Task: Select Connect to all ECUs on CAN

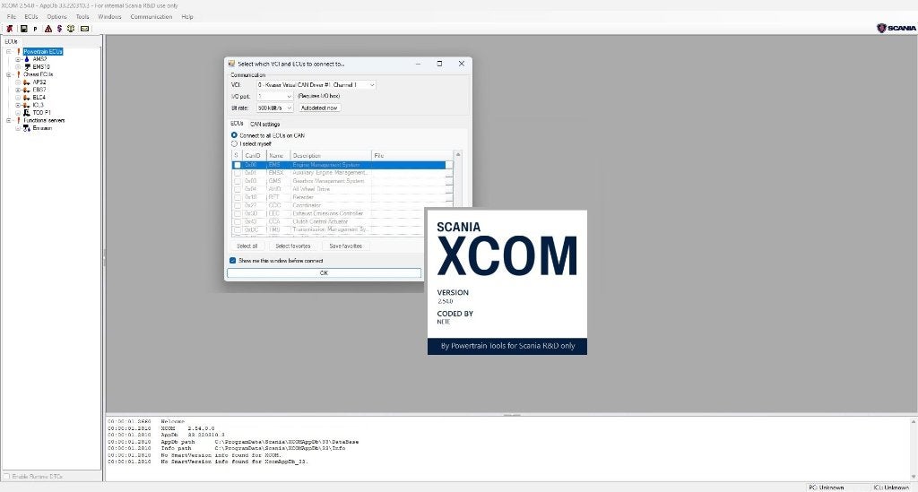Action: pyautogui.click(x=234, y=135)
